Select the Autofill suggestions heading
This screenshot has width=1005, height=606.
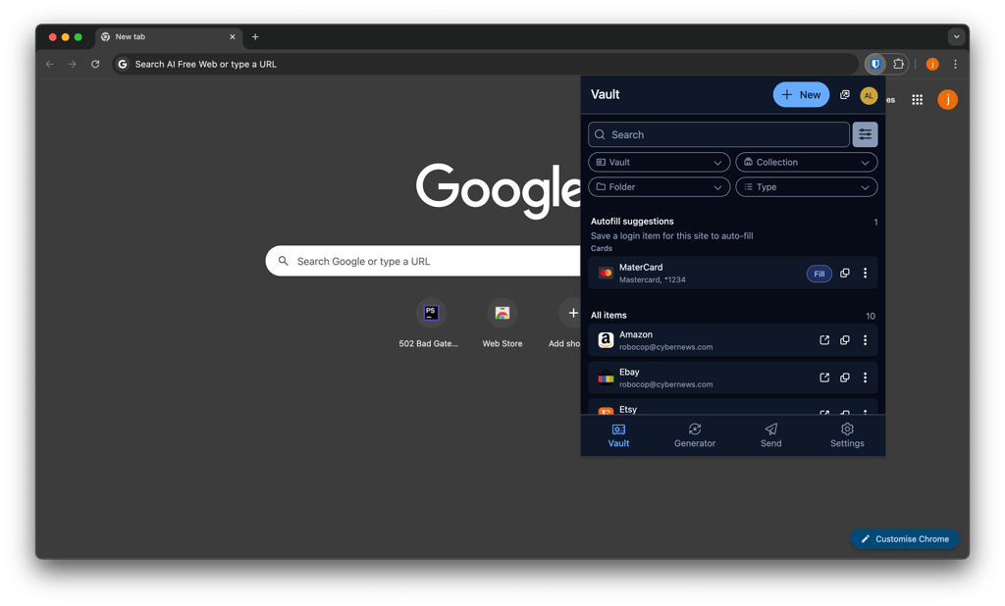tap(632, 221)
